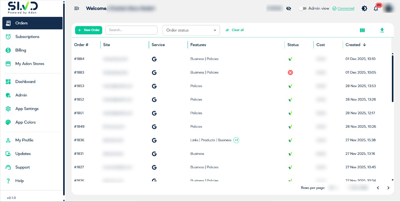Navigate to Billing in the sidebar
This screenshot has height=202, width=400.
21,50
